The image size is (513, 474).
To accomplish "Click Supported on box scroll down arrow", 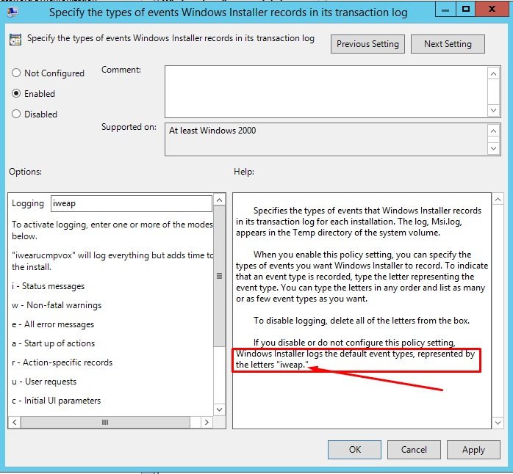I will [x=494, y=149].
